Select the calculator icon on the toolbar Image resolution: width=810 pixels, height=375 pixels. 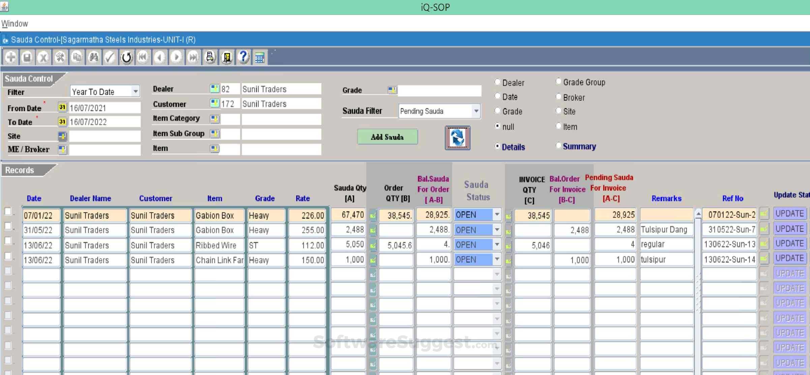coord(260,57)
